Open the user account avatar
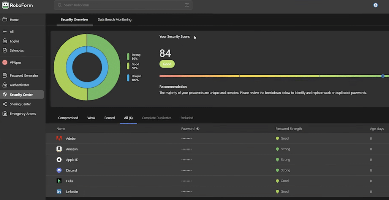 pos(375,5)
